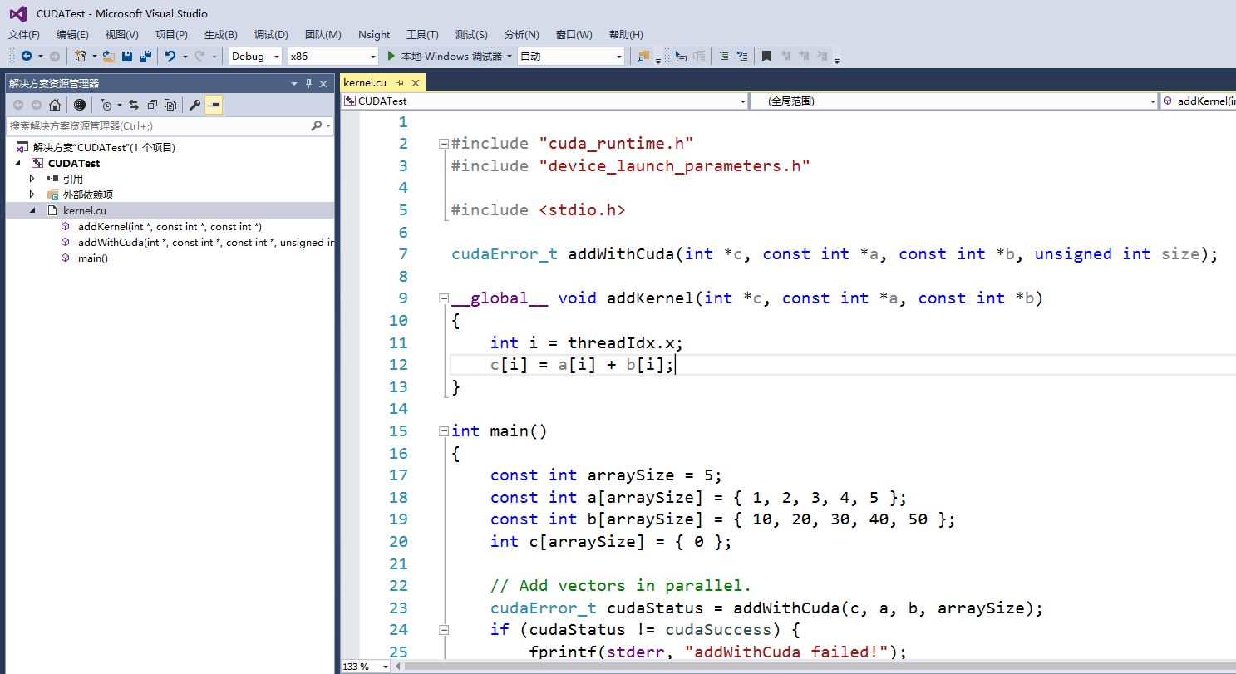This screenshot has width=1236, height=674.
Task: Open the 生成(B) build menu
Action: [x=221, y=34]
